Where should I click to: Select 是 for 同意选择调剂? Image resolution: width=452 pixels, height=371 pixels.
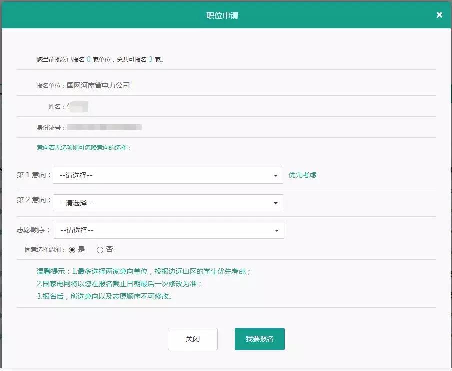(72, 250)
